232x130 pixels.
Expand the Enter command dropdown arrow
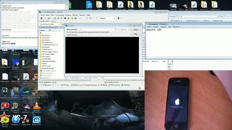115,30
